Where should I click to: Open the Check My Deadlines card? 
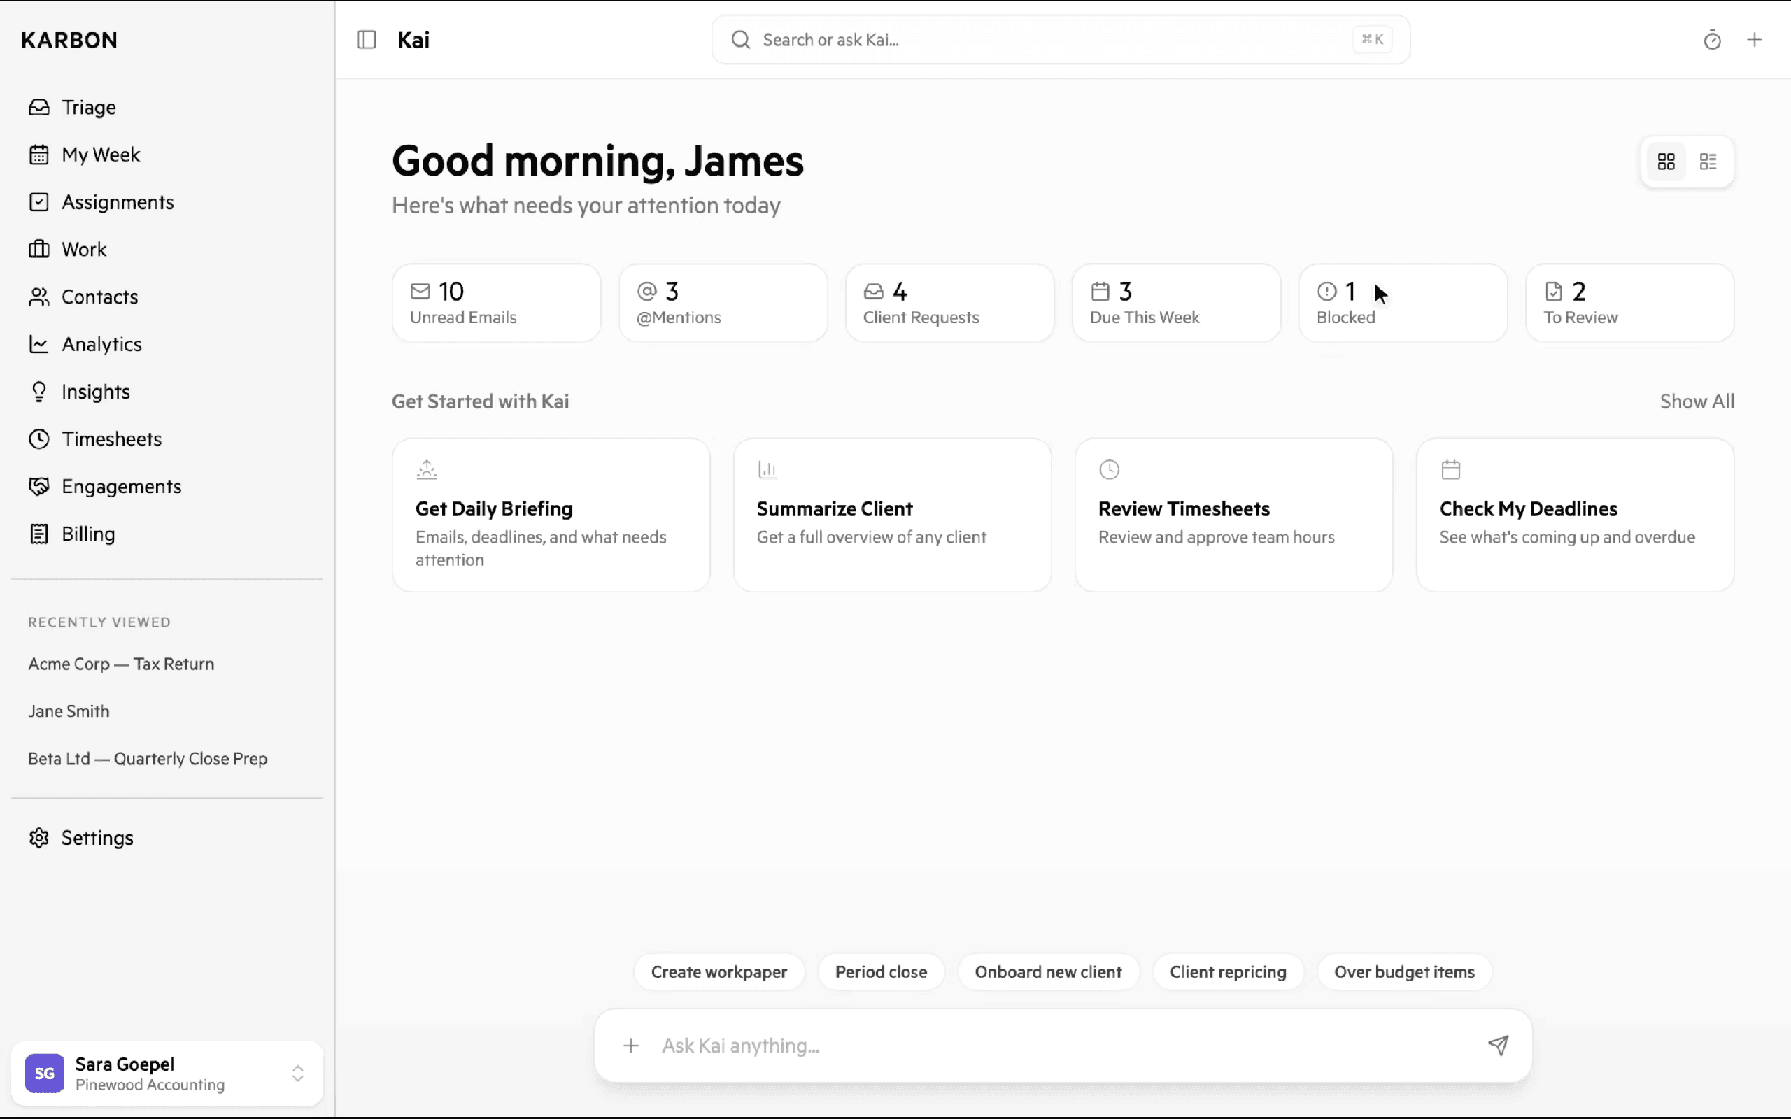[x=1575, y=515]
